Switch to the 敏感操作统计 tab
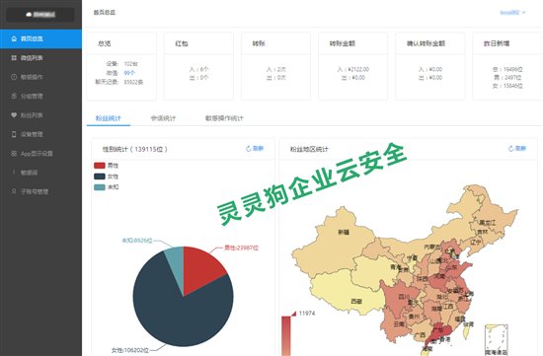The image size is (543, 356). 224,118
